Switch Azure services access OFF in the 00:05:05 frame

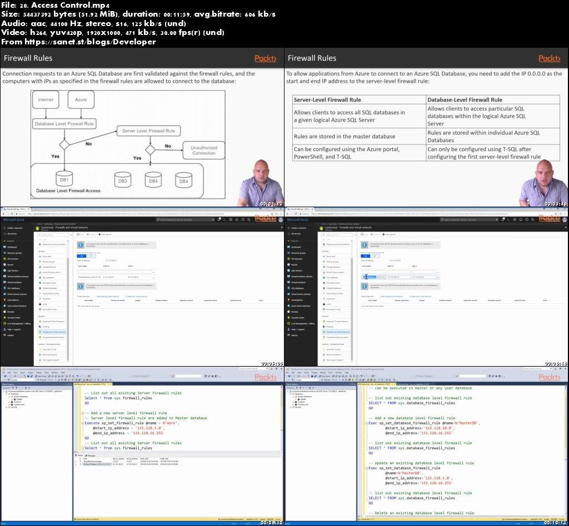pos(91,256)
